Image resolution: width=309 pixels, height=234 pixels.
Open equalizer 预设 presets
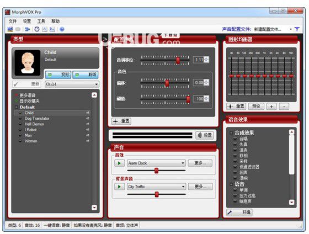[256, 107]
